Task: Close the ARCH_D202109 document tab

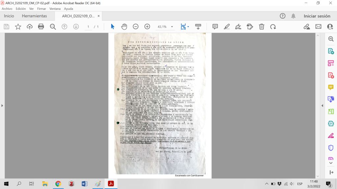Action: (99, 16)
